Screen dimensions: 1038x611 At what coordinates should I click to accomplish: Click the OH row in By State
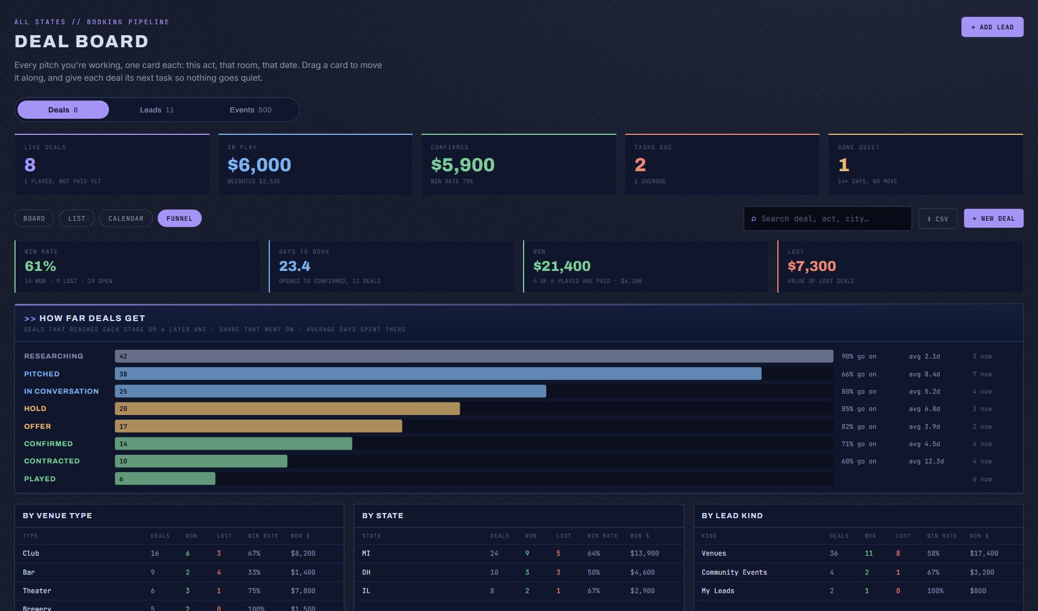click(x=518, y=572)
